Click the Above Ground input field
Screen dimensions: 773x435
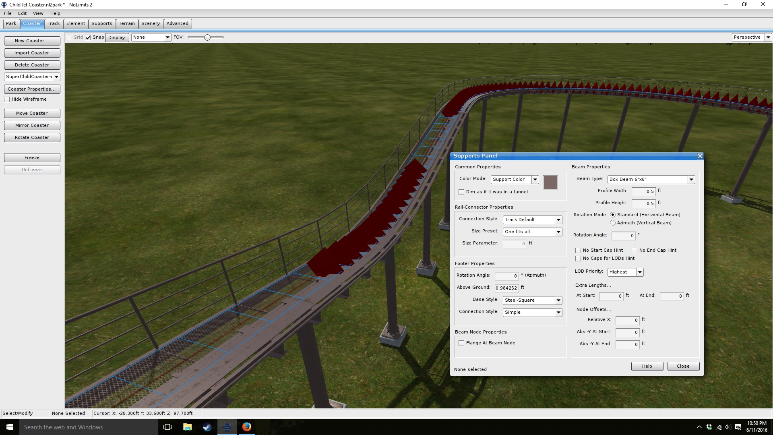pos(506,288)
